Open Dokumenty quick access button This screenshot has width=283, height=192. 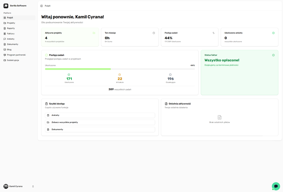pos(100,129)
